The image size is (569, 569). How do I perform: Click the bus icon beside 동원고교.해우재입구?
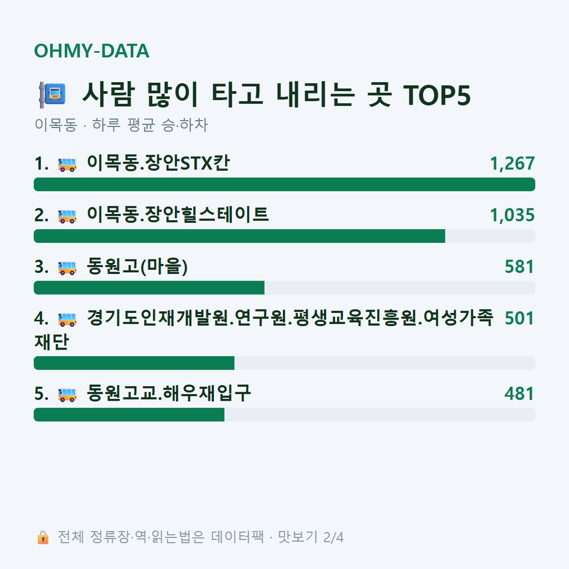[x=67, y=395]
